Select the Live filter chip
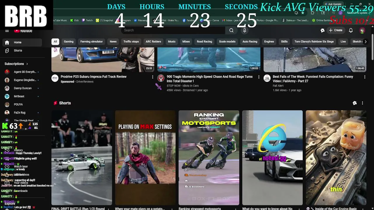The height and width of the screenshot is (210, 374). [x=343, y=42]
